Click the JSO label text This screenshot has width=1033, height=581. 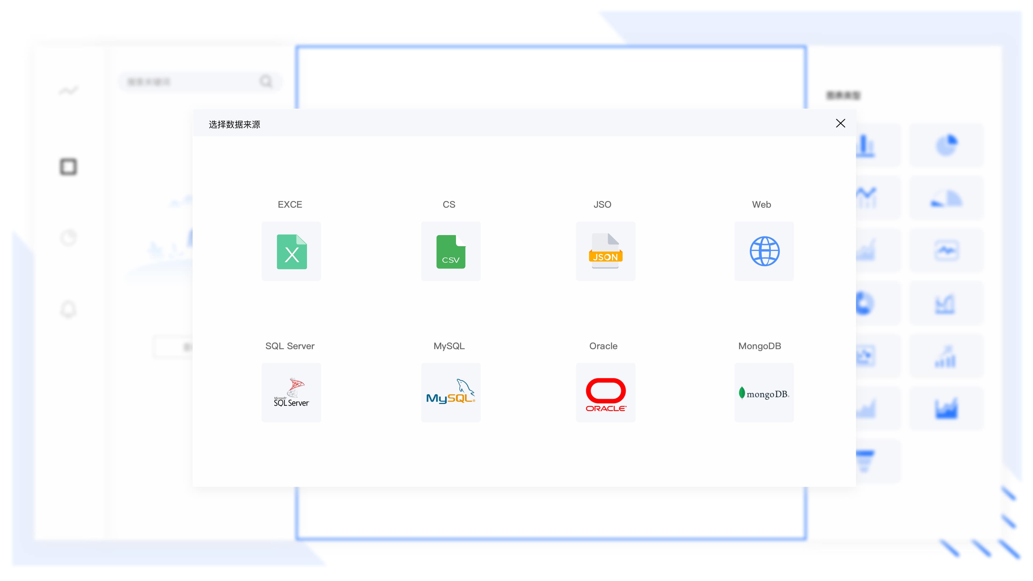point(602,204)
